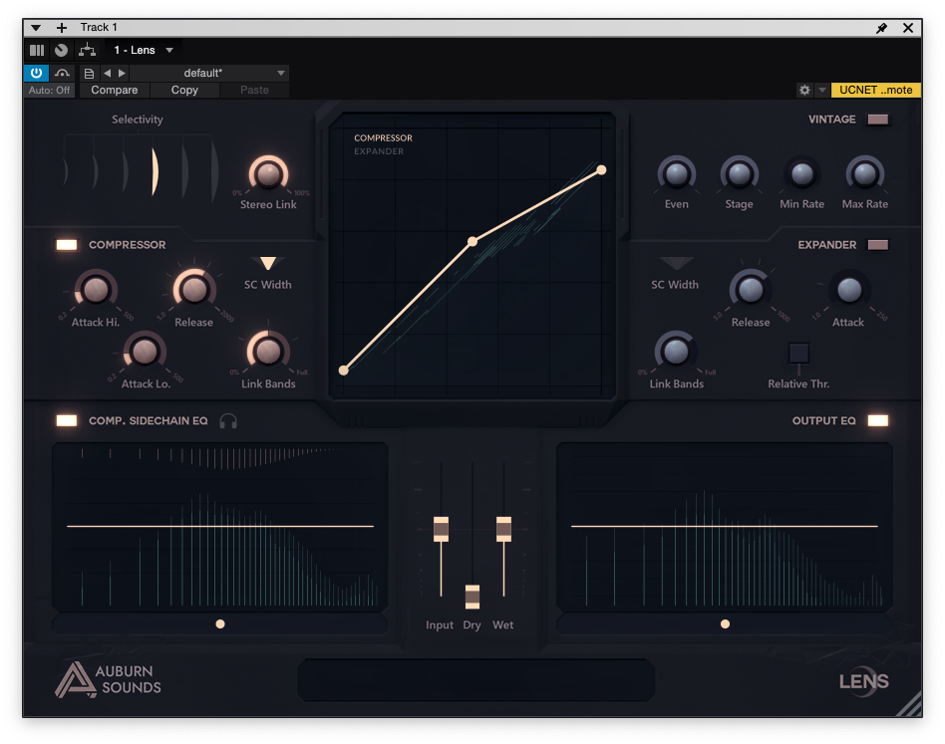Click the expander Release knob

[x=751, y=290]
